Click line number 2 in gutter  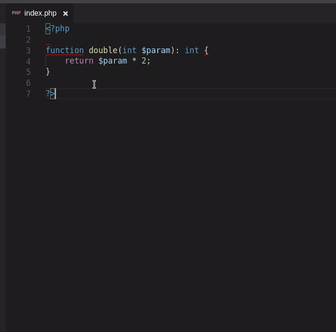point(29,40)
